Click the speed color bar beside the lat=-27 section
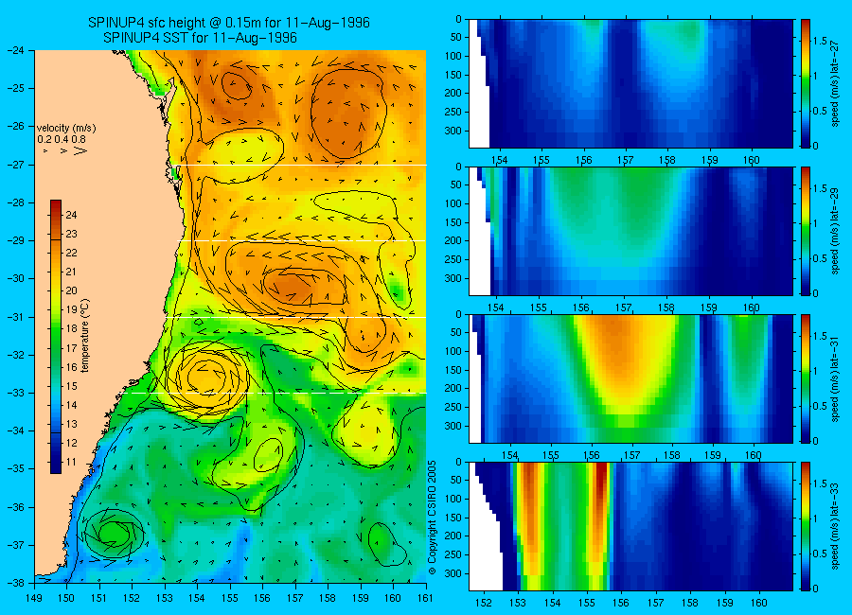Image resolution: width=852 pixels, height=615 pixels. pyautogui.click(x=805, y=83)
